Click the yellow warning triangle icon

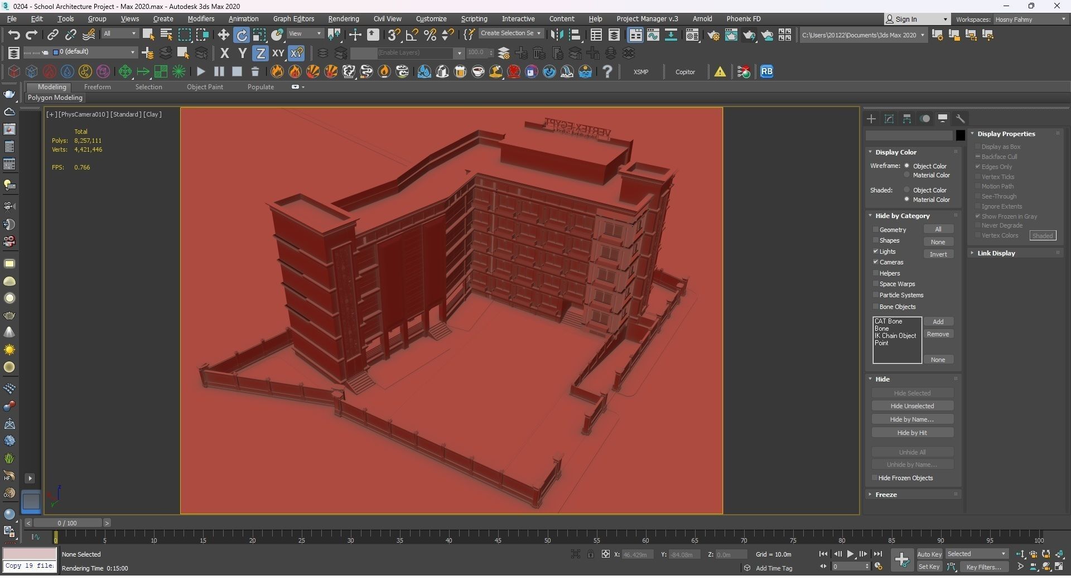[x=720, y=71]
